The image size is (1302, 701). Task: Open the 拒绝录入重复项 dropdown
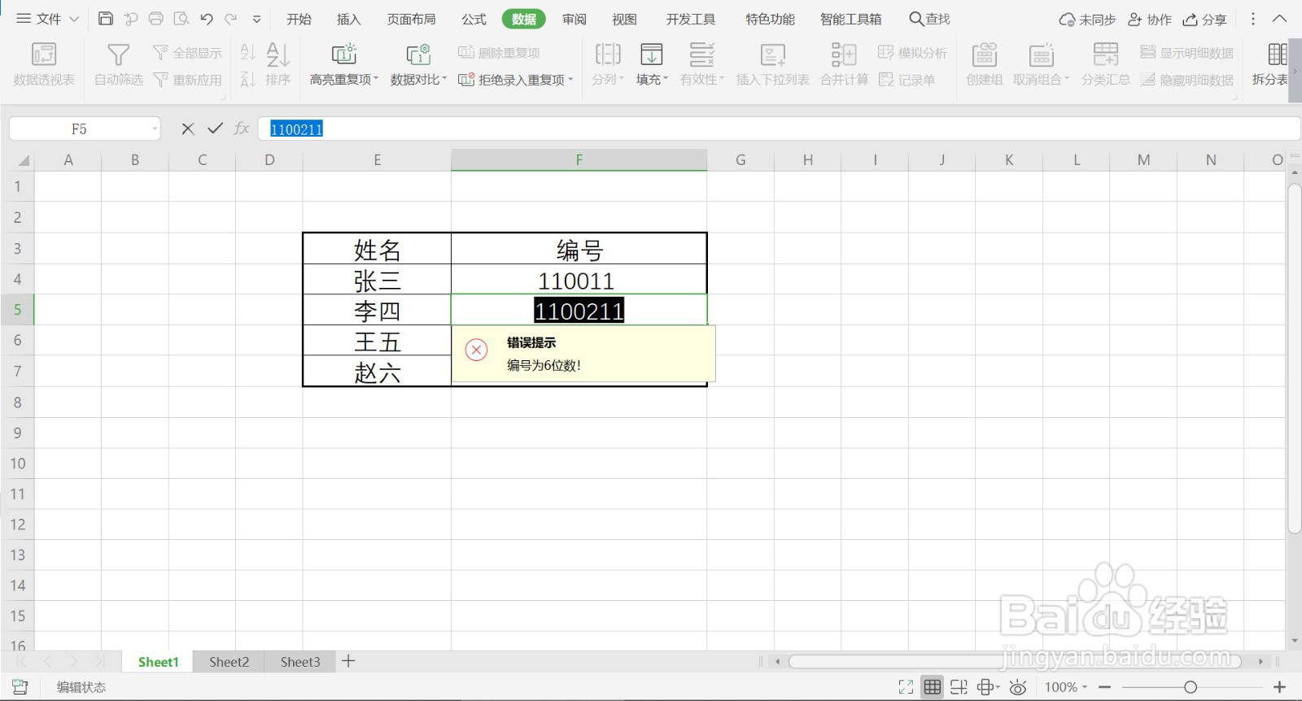point(516,80)
